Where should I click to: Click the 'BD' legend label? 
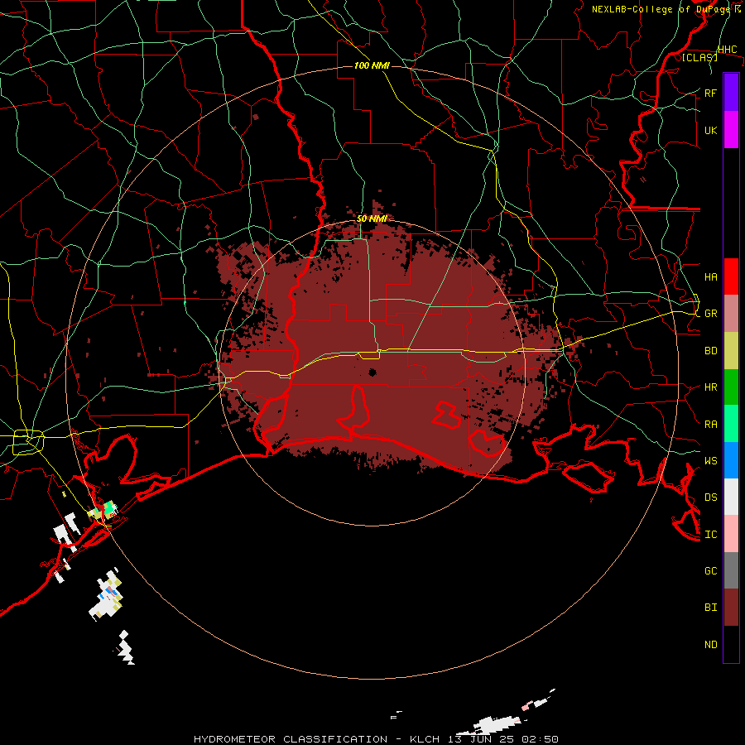click(x=710, y=351)
